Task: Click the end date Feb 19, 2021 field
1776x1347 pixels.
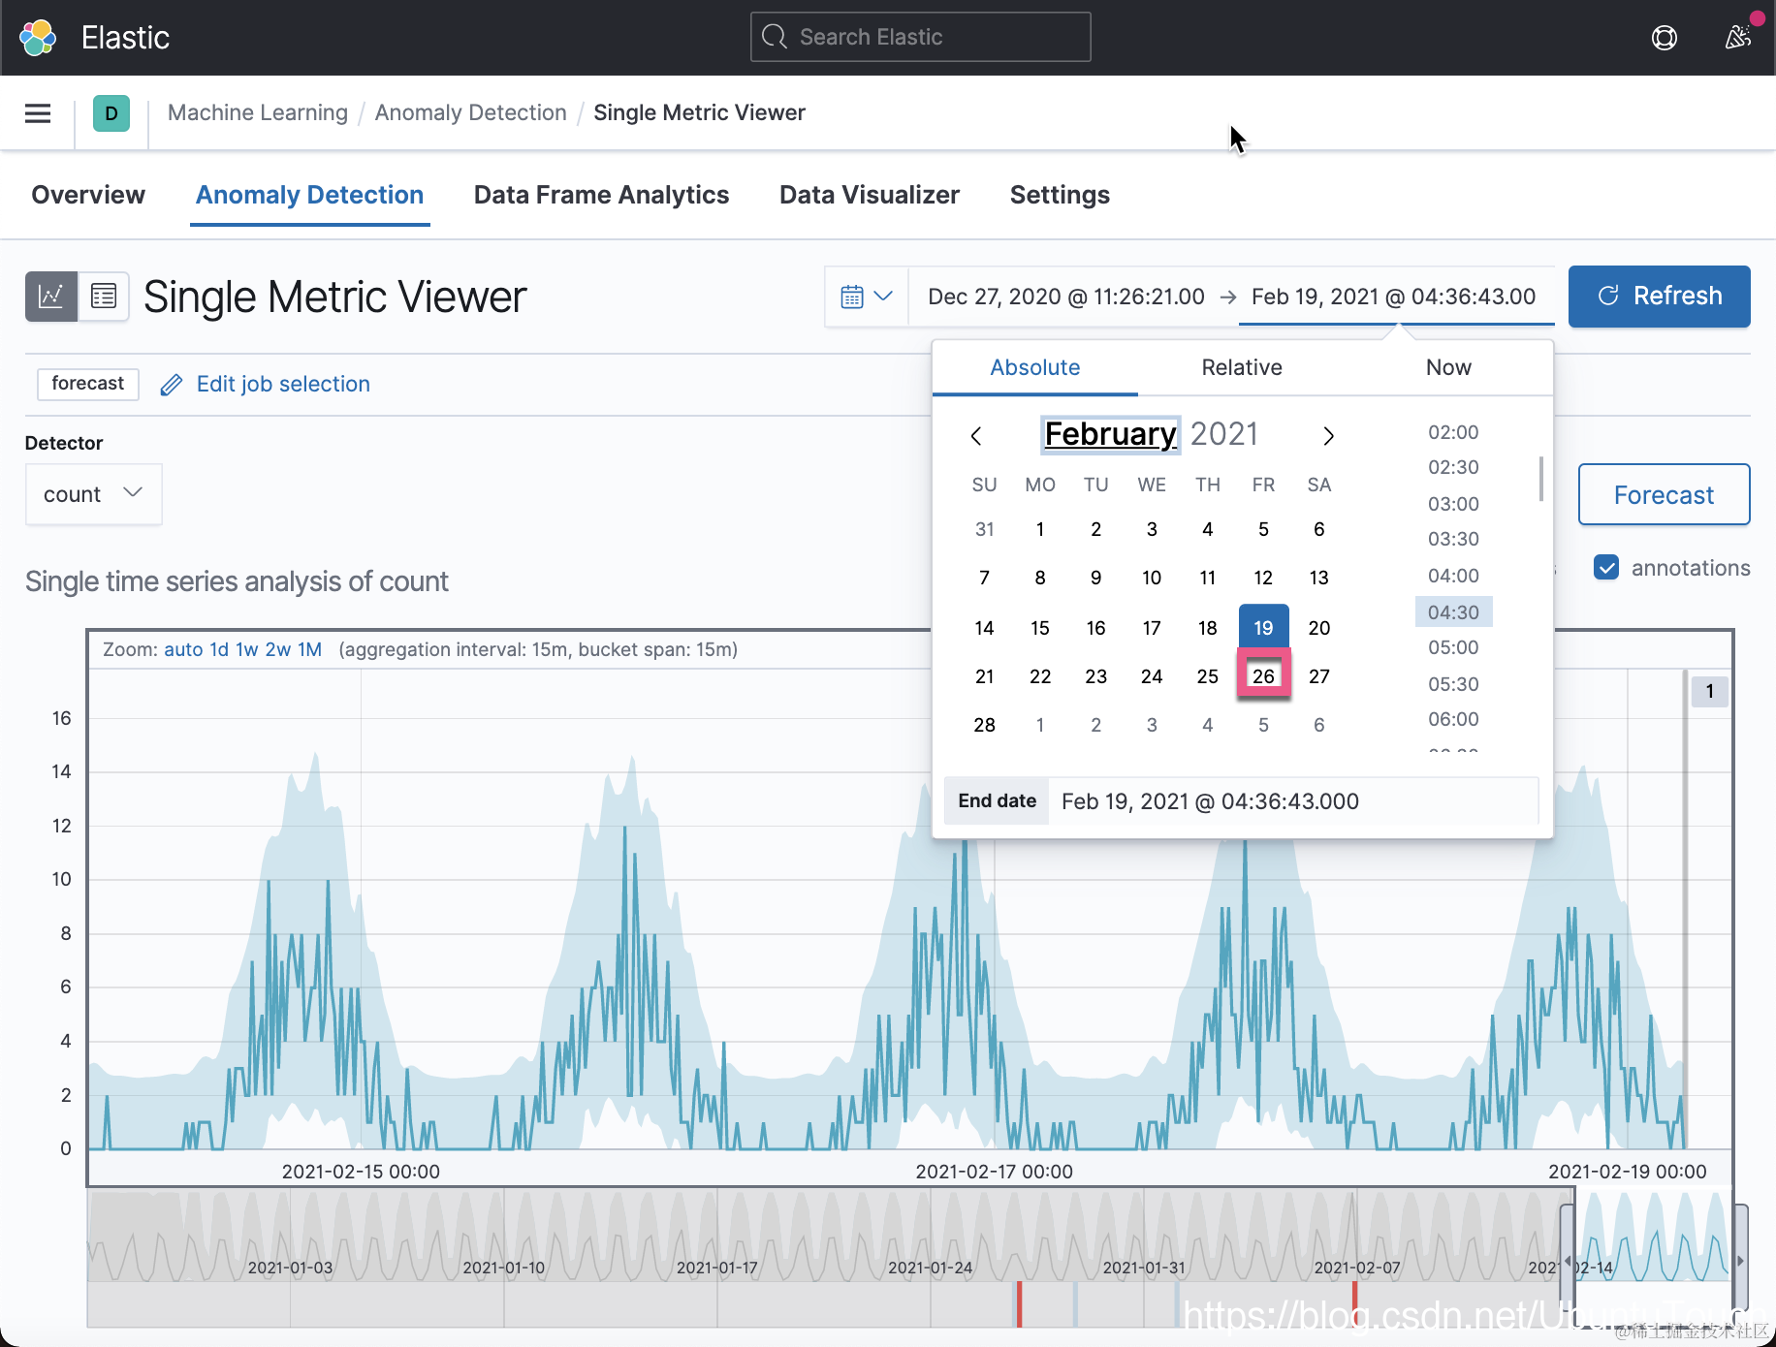Action: pyautogui.click(x=1394, y=297)
